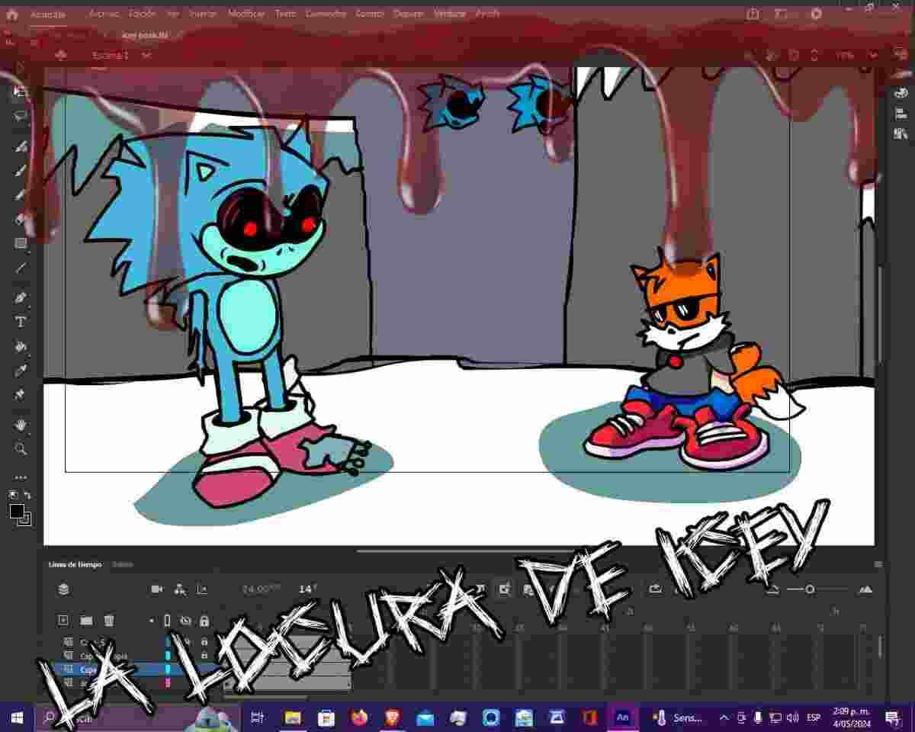Click the New Folder icon in timeline
915x732 pixels.
pyautogui.click(x=86, y=621)
